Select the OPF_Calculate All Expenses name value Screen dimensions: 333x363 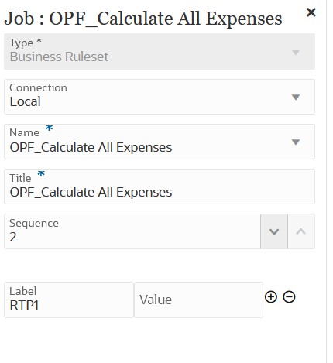click(x=91, y=148)
